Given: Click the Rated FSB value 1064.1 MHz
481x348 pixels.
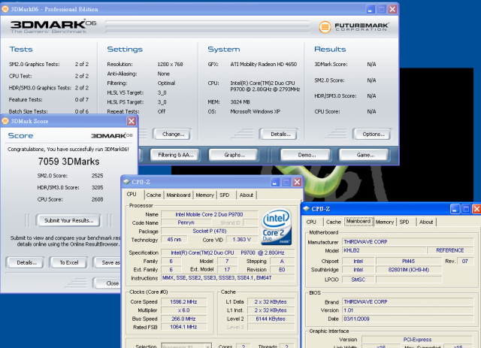Looking at the screenshot, I should pyautogui.click(x=183, y=327).
